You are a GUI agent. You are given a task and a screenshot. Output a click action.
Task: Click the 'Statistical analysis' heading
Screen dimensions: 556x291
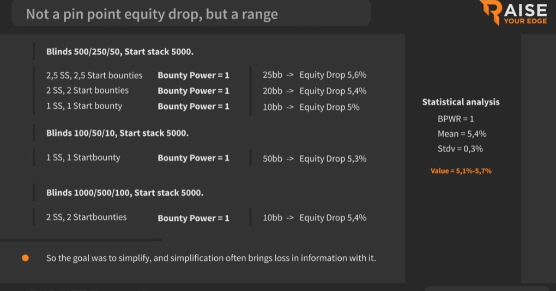point(461,102)
